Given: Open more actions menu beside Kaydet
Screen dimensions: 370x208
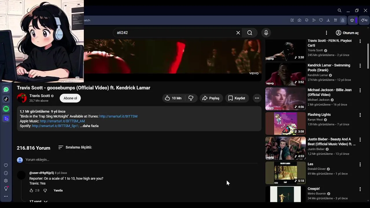Looking at the screenshot, I should coord(257,98).
